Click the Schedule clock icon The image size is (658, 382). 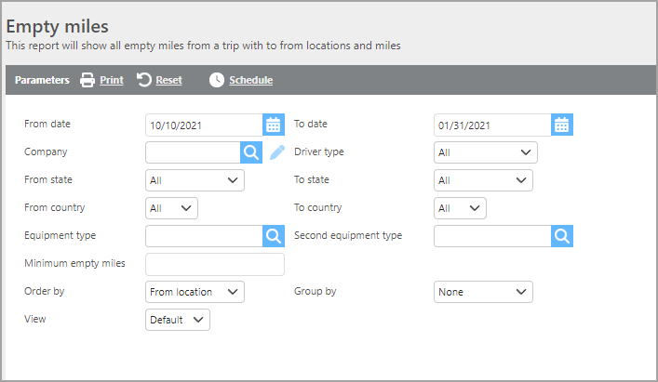coord(217,80)
